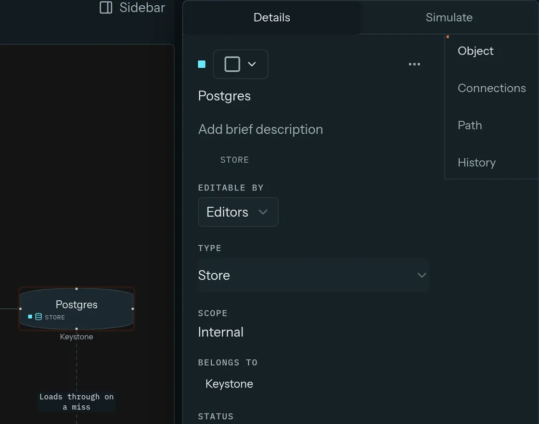Image resolution: width=539 pixels, height=424 pixels.
Task: Jump to the History section
Action: tap(476, 162)
